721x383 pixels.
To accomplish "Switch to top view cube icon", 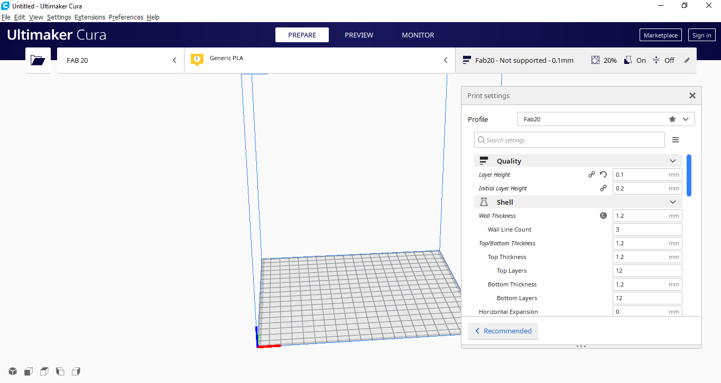I will [x=44, y=371].
